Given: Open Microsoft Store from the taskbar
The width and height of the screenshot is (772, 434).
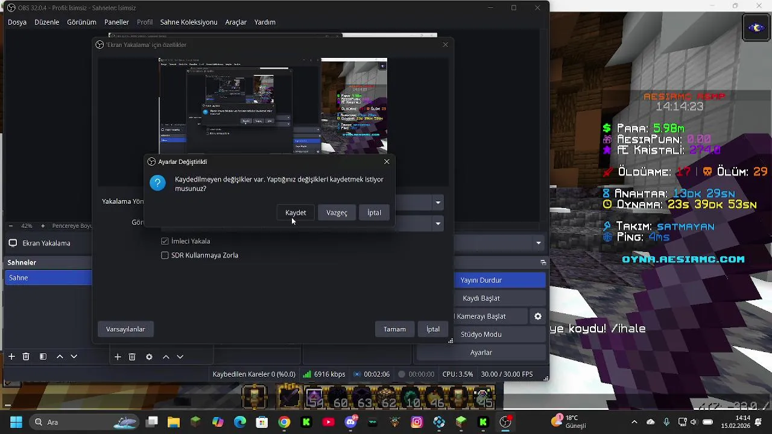Looking at the screenshot, I should click(x=262, y=422).
